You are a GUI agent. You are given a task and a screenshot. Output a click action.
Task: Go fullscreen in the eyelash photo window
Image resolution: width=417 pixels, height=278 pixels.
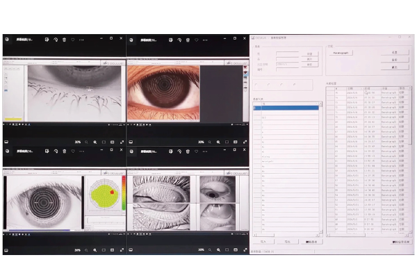[x=122, y=142]
